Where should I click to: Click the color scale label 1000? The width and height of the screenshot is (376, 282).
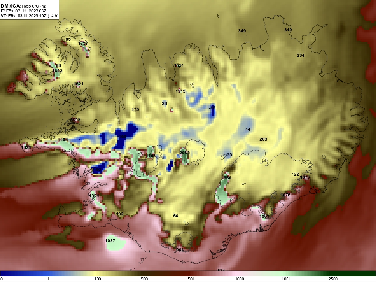pos(239,279)
